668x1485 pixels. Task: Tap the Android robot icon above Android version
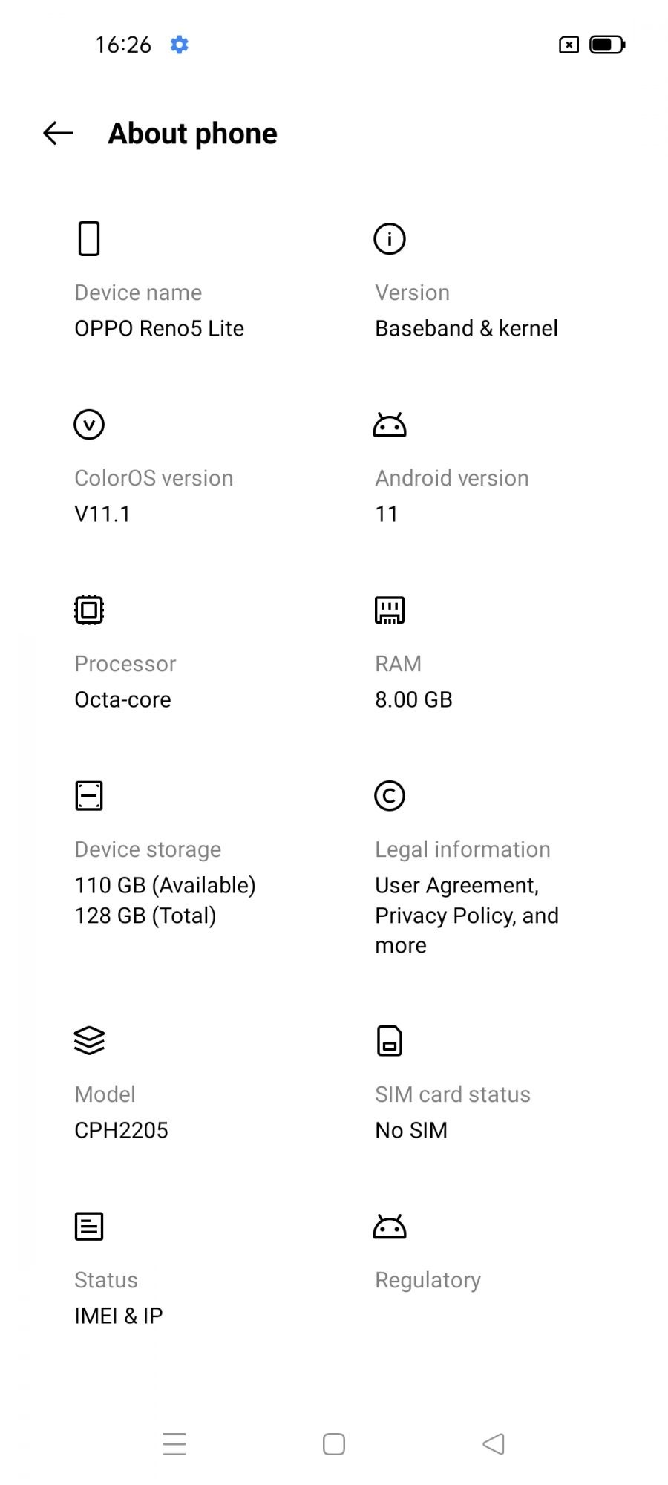[390, 425]
